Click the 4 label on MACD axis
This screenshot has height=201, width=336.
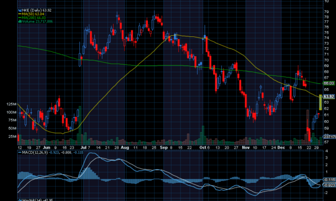click(326, 151)
